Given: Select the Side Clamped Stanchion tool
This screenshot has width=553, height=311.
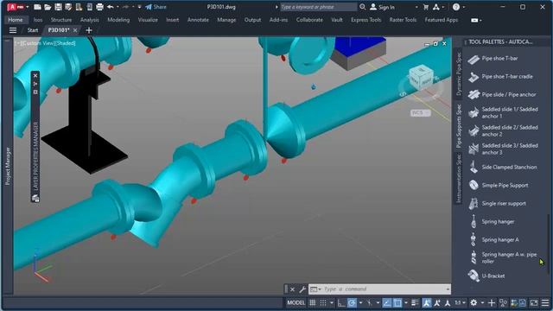Looking at the screenshot, I should (504, 167).
